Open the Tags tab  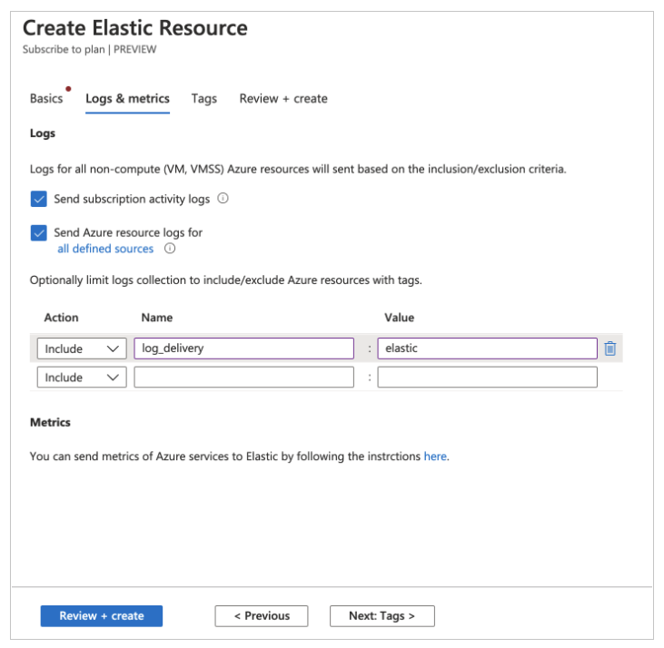coord(203,98)
